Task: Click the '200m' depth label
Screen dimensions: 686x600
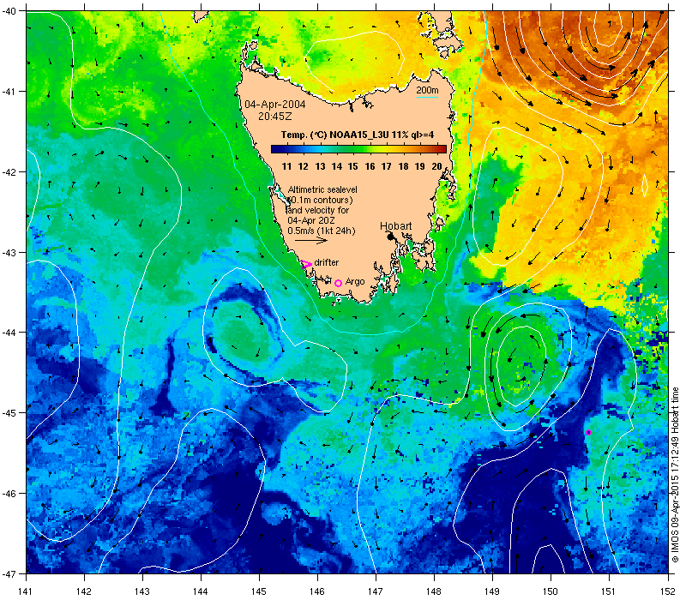Action: [x=427, y=90]
